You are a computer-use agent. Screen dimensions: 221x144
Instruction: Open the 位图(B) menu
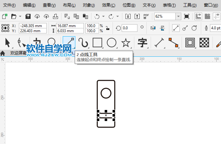click(x=129, y=5)
